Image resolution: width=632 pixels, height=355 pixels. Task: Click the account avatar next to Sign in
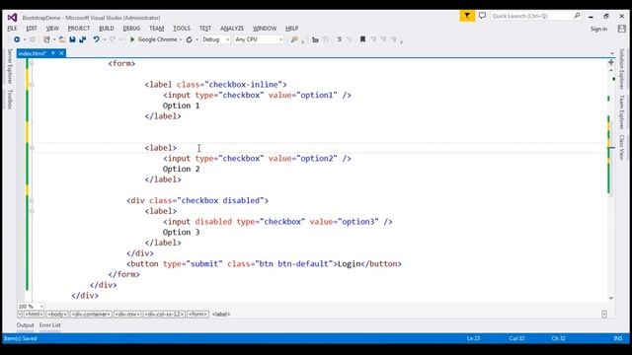621,29
